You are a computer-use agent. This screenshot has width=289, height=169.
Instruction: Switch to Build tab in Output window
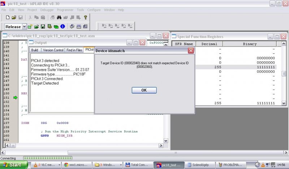point(35,50)
